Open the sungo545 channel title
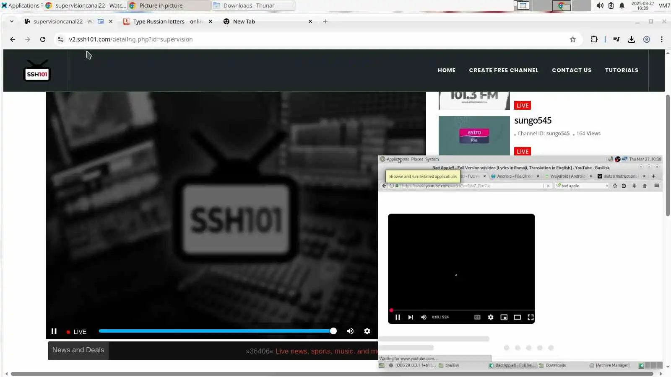This screenshot has height=377, width=671. 533,121
